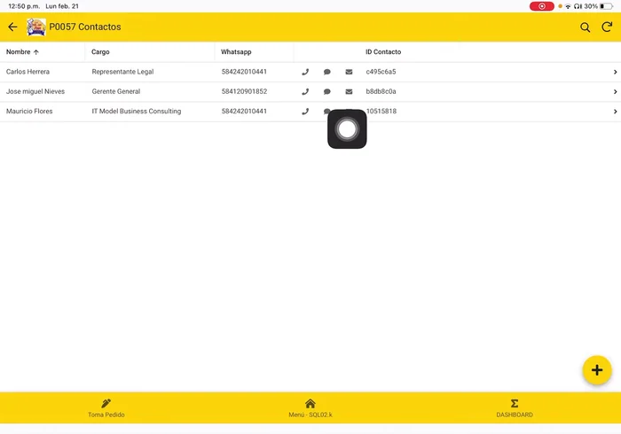The image size is (621, 434).
Task: Click Whatsapp number 584120901852
Action: (244, 91)
